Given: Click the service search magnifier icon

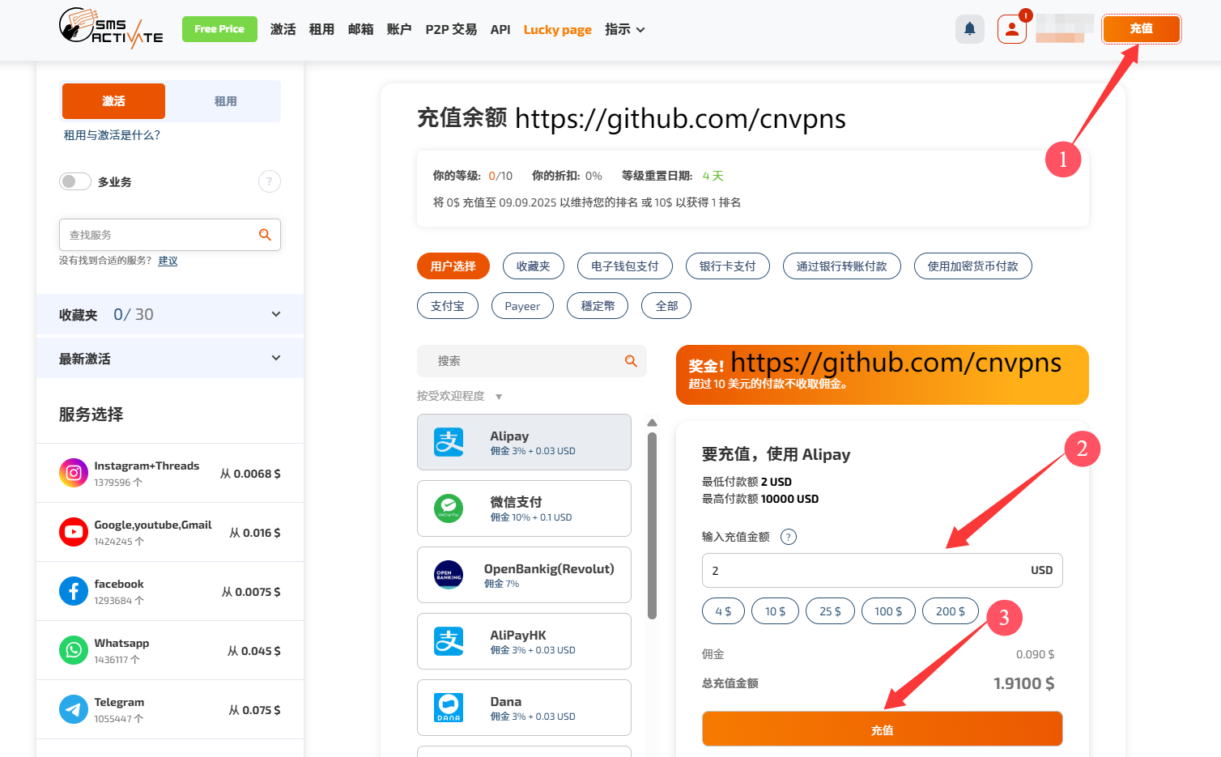Looking at the screenshot, I should (265, 235).
